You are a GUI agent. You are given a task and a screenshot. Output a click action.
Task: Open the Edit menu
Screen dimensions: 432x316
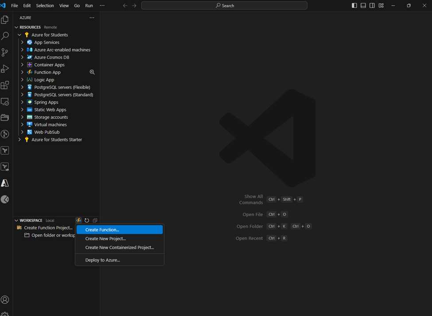pyautogui.click(x=27, y=5)
